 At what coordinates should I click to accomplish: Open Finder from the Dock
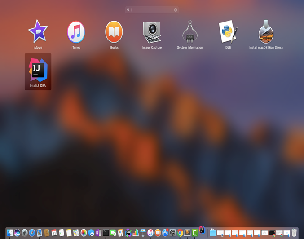pos(10,233)
